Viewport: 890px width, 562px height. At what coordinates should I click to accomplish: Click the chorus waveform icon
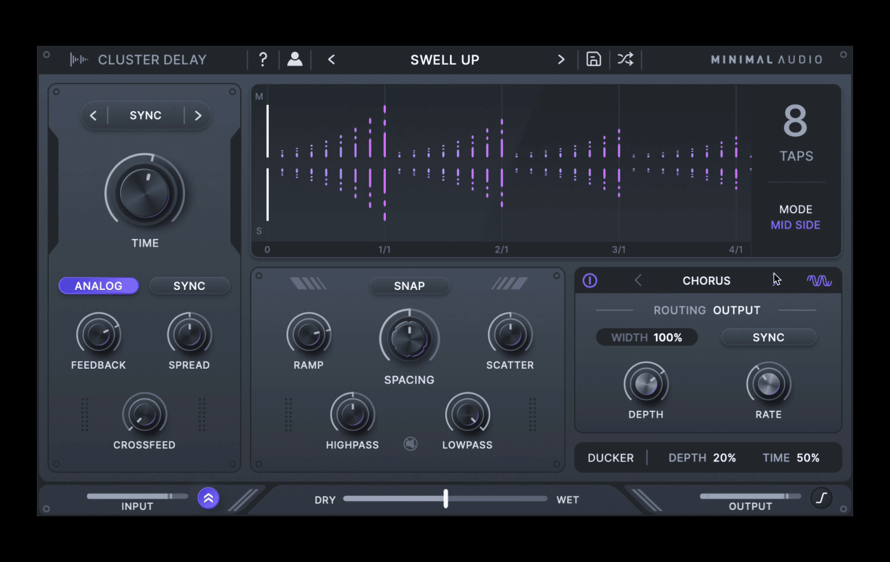point(819,280)
